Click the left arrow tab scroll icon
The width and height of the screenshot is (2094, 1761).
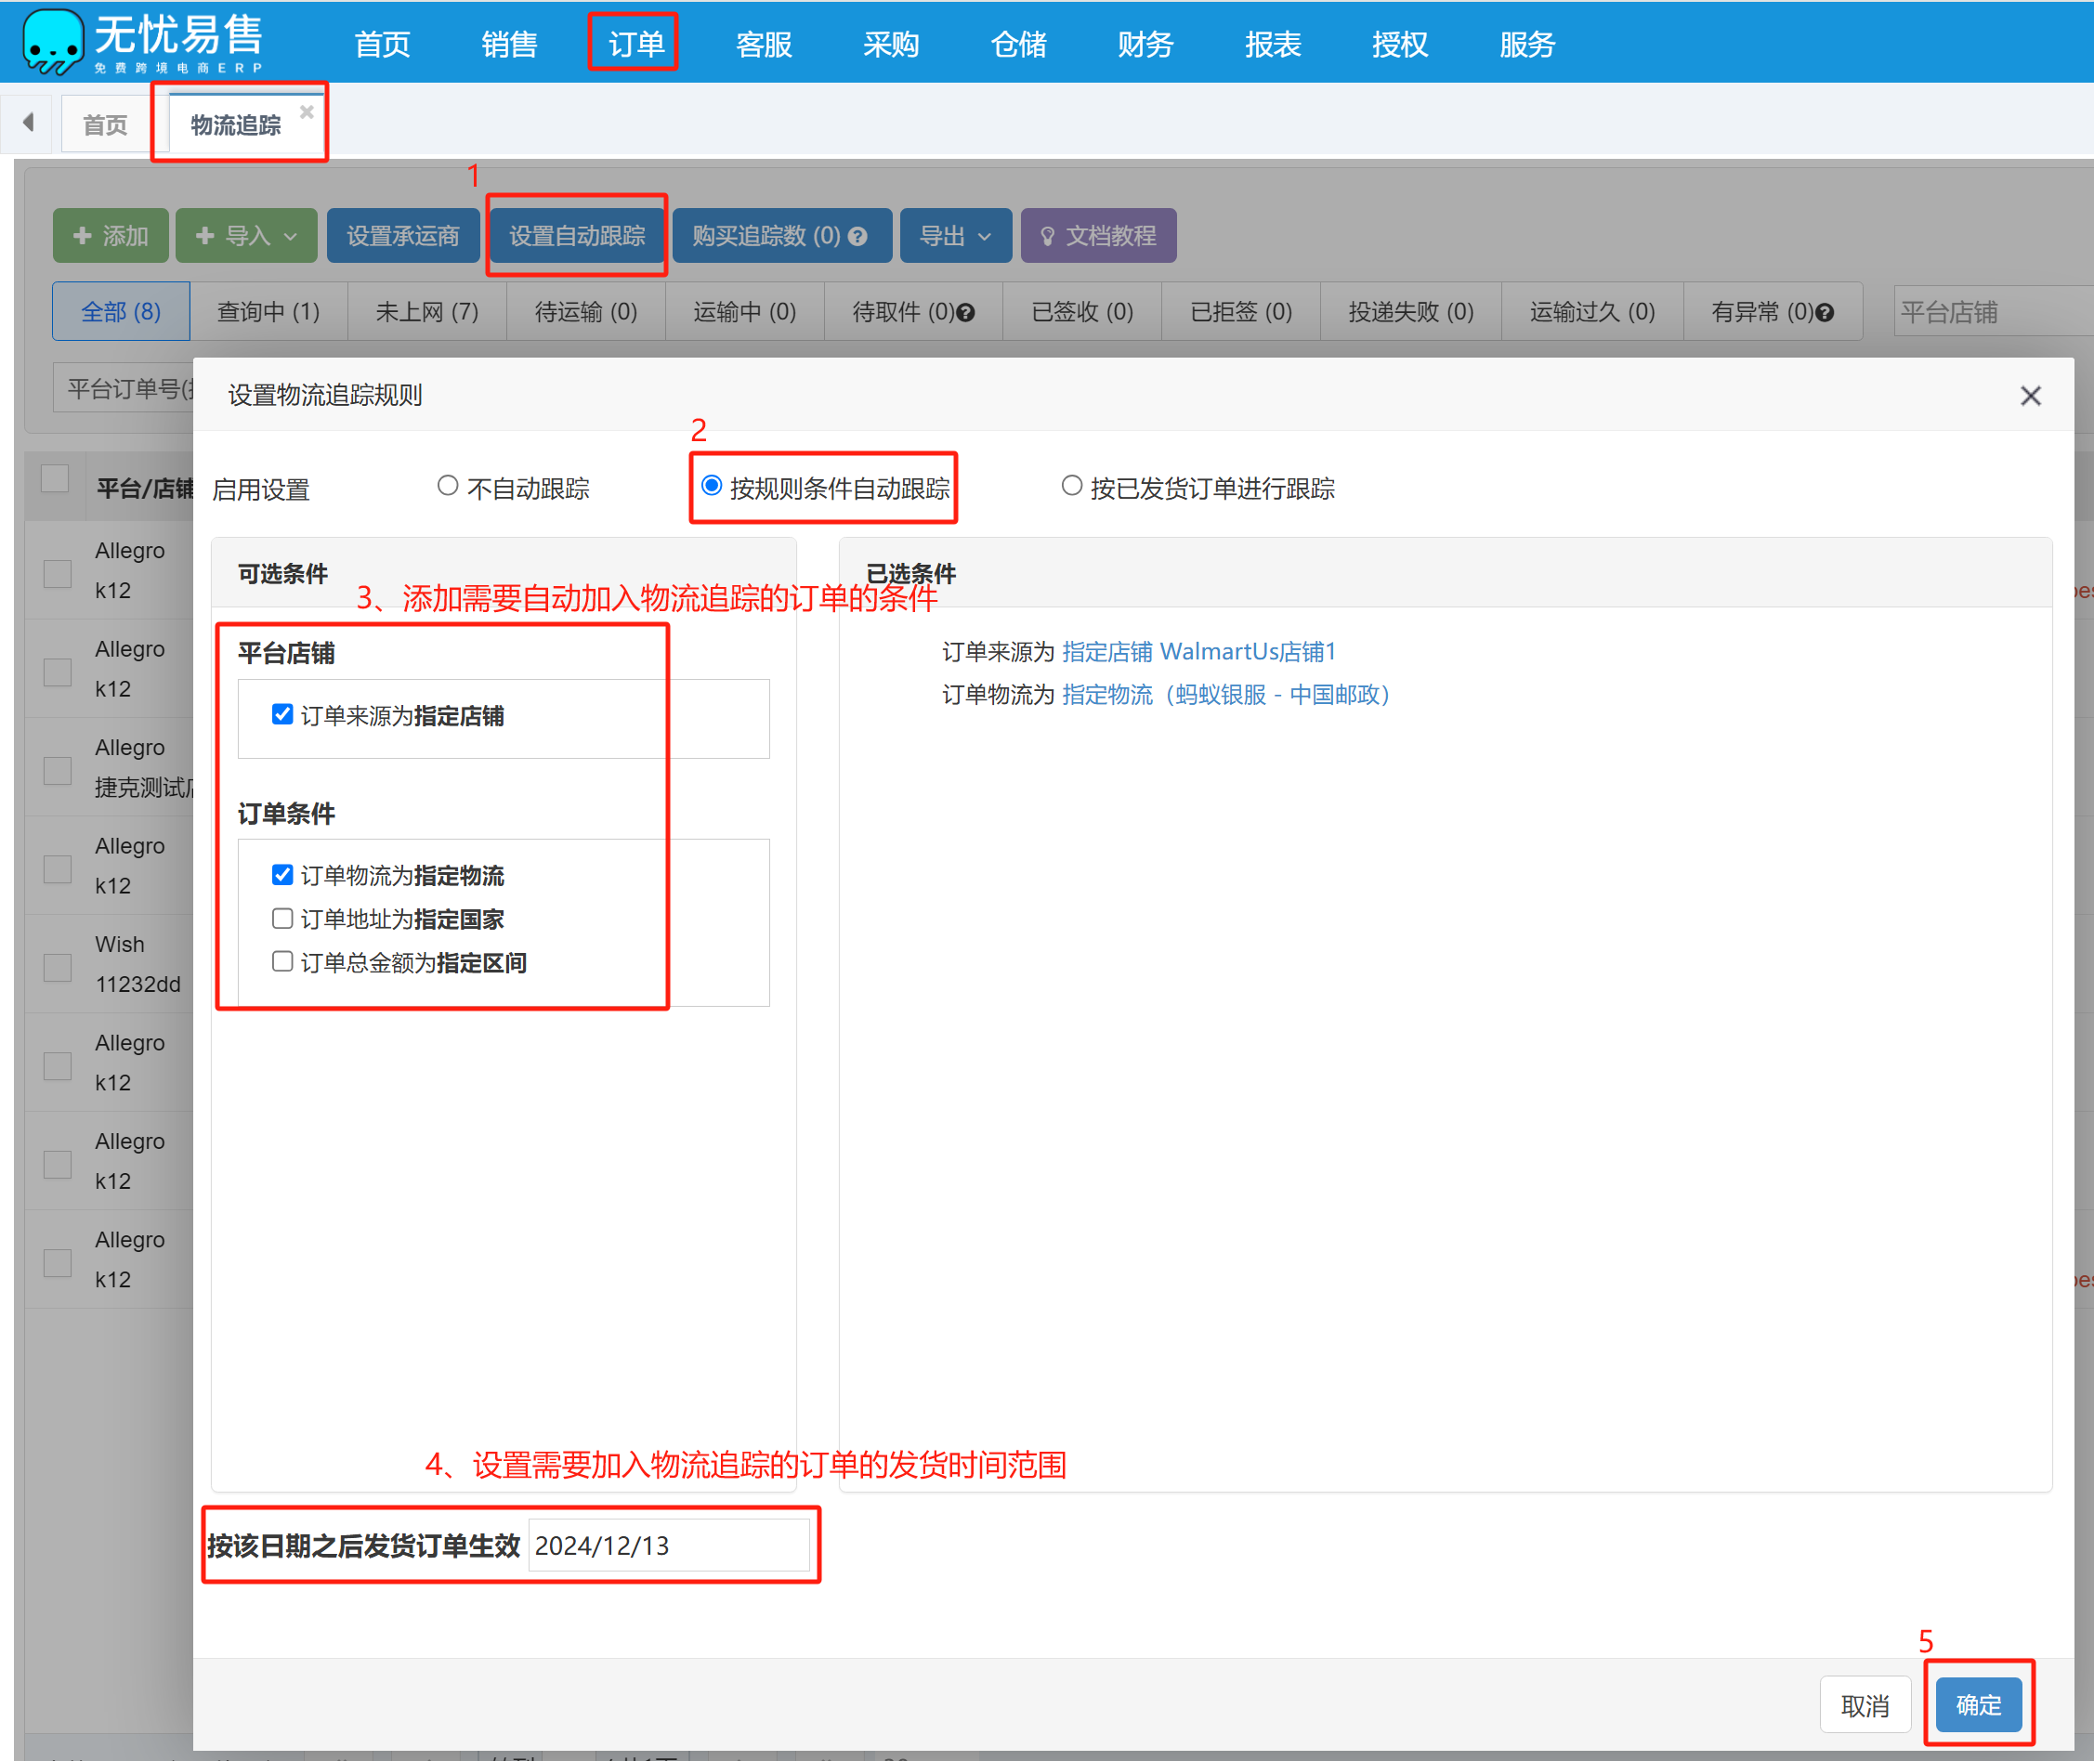(28, 122)
